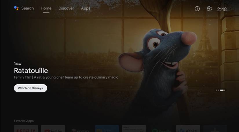Click the plus tile to add favorite app
239x132 pixels.
point(215,129)
